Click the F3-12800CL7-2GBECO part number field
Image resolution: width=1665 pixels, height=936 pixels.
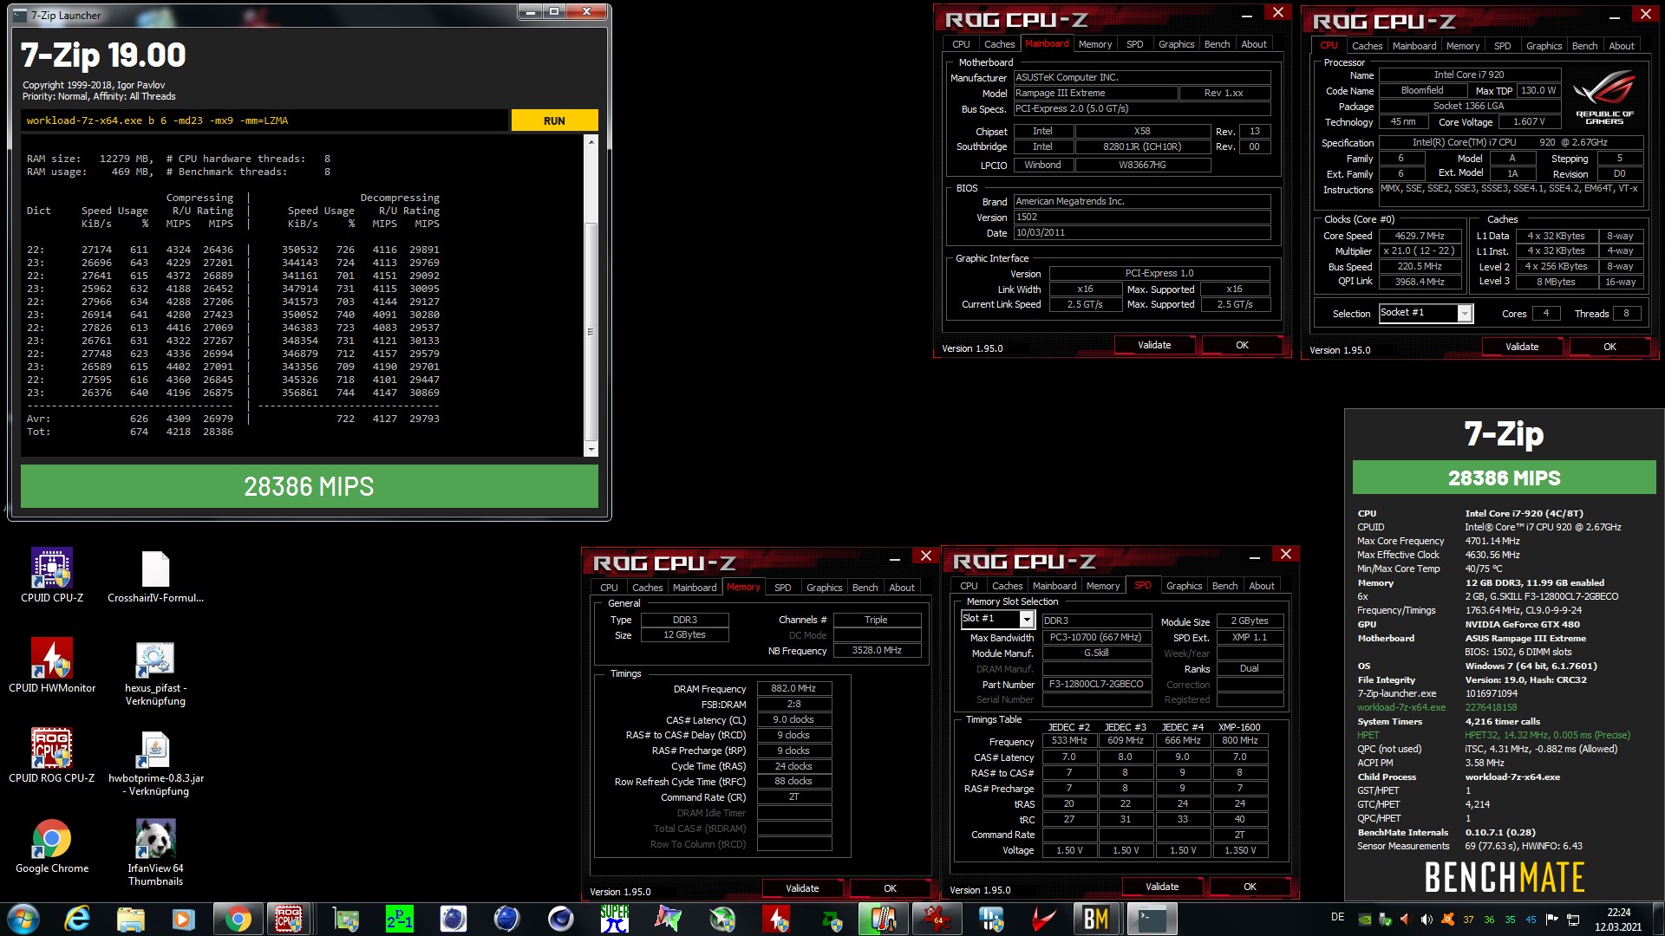click(x=1096, y=684)
